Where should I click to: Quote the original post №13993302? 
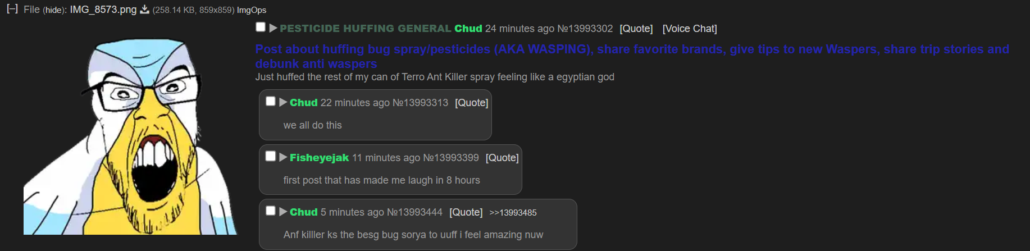[636, 29]
